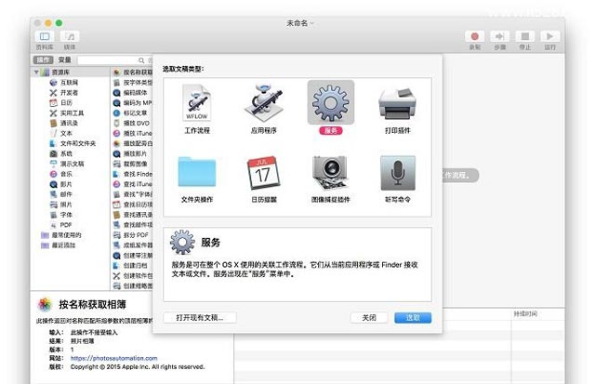Choose the 图像捕捉插件 camera icon
This screenshot has width=595, height=384.
[330, 173]
